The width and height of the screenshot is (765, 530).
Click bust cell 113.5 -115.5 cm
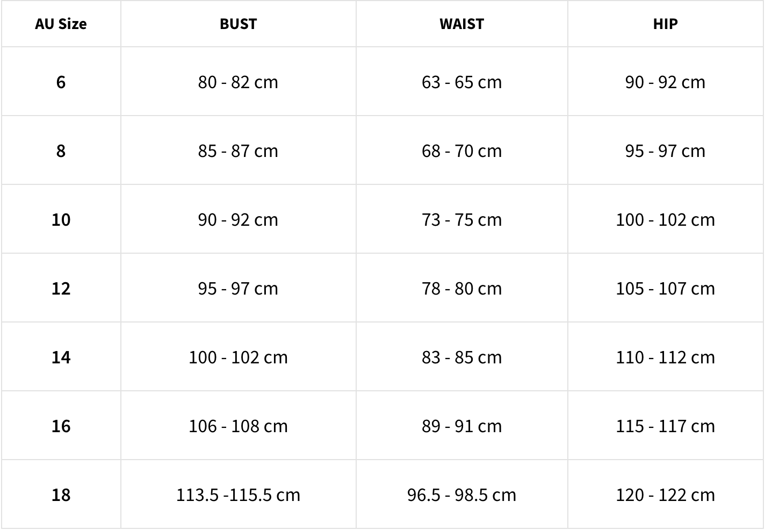pos(238,495)
